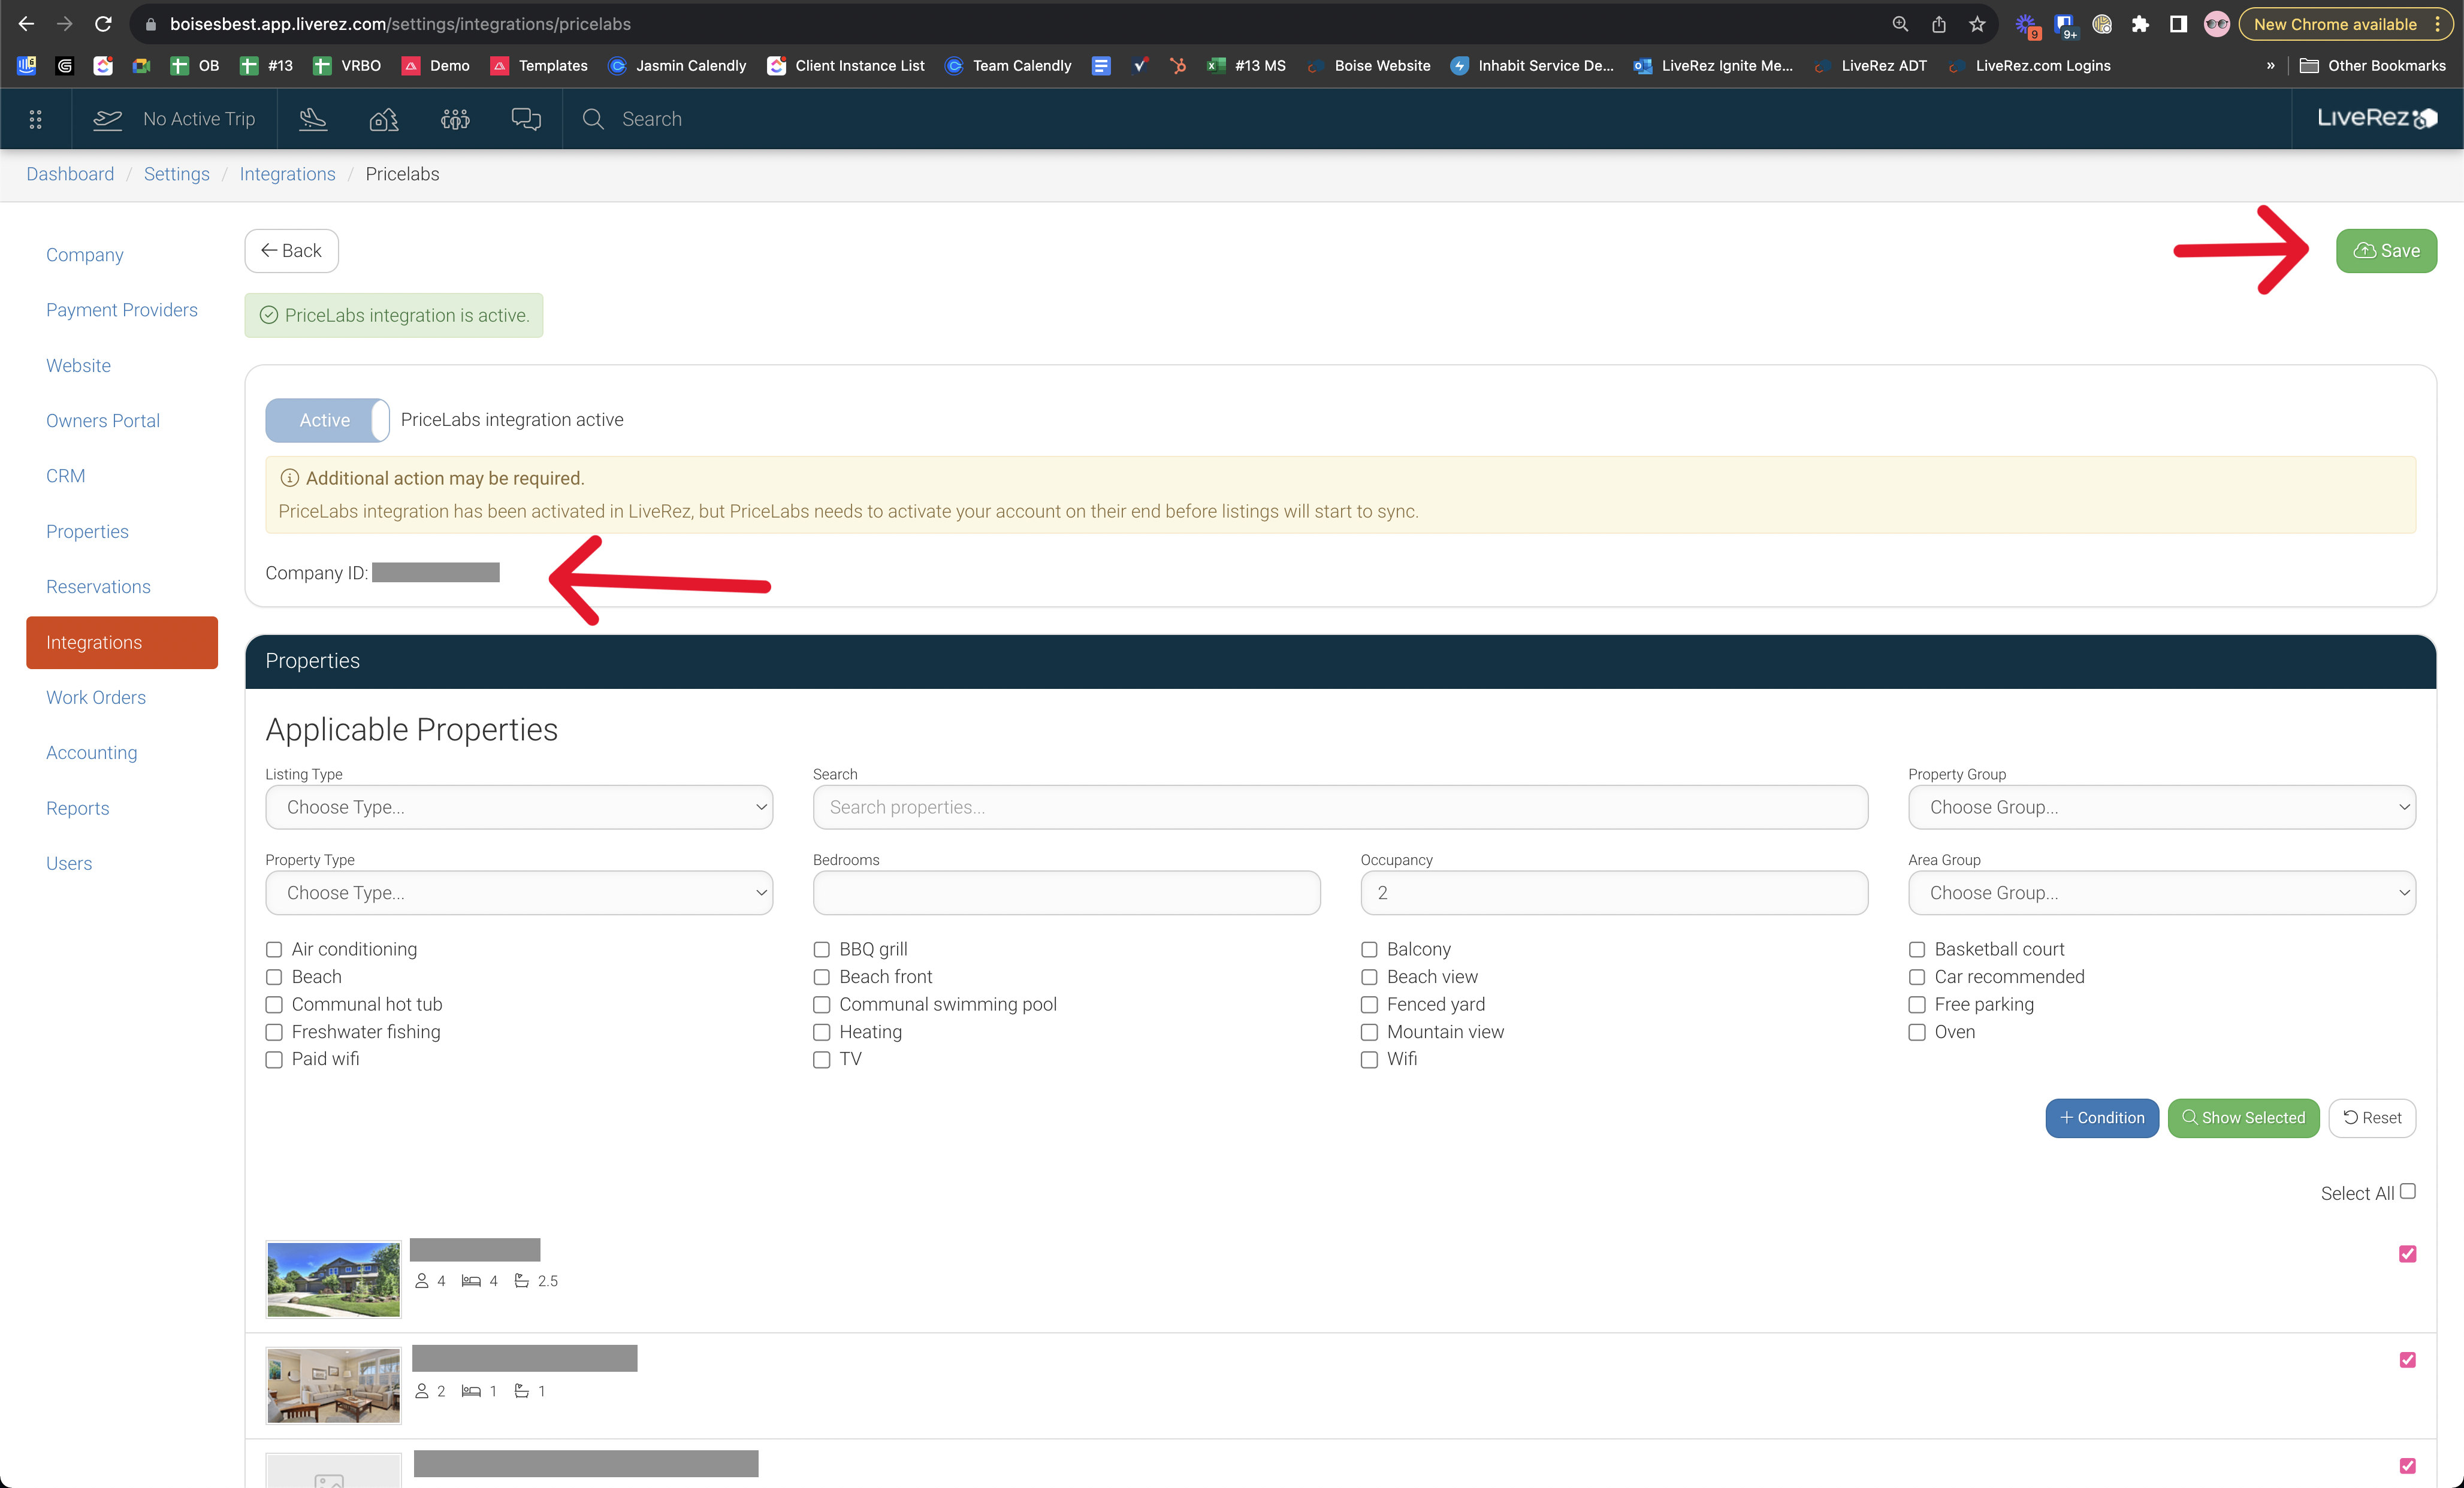
Task: Select the Integrations sidebar item
Action: 122,642
